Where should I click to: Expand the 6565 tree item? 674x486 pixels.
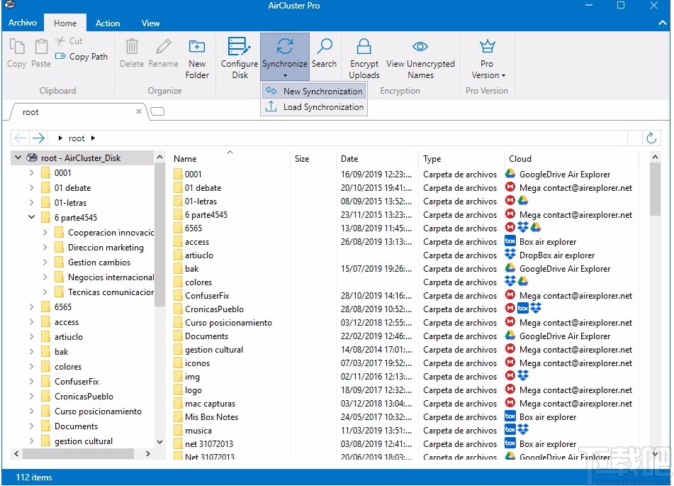pyautogui.click(x=30, y=306)
